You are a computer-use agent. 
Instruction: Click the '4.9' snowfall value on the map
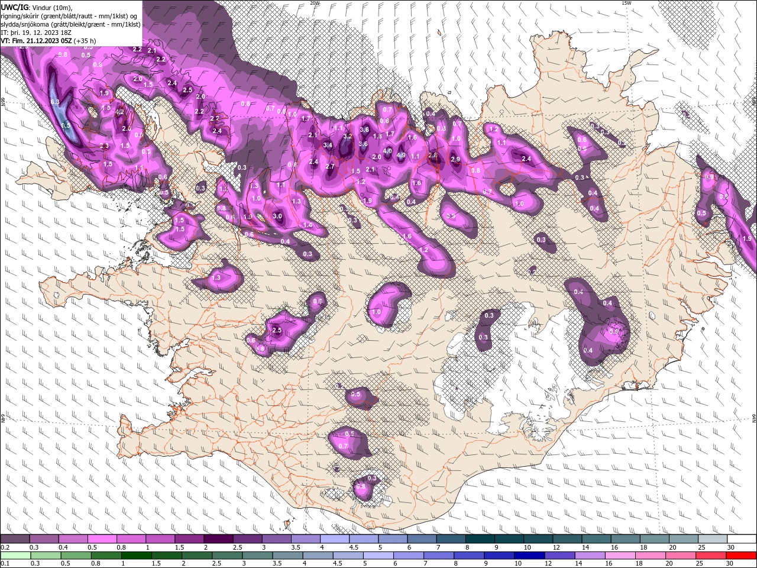(x=401, y=156)
